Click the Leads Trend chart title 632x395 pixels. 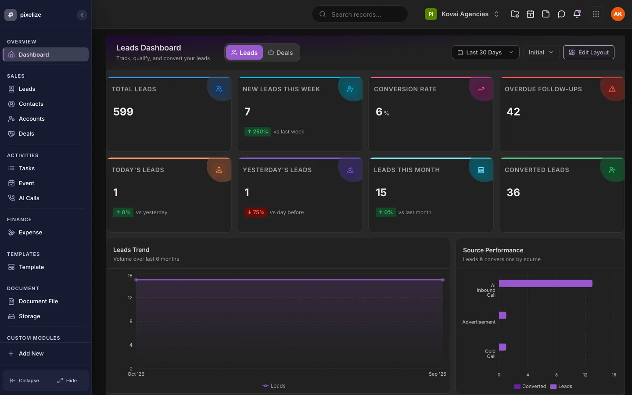(x=131, y=250)
